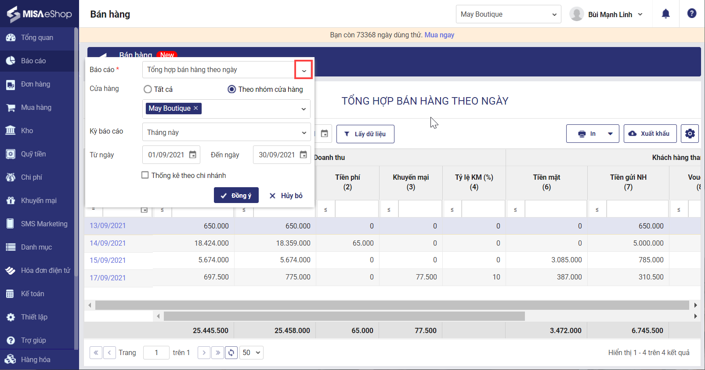Open the 13/09/2021 date row link

(x=108, y=225)
